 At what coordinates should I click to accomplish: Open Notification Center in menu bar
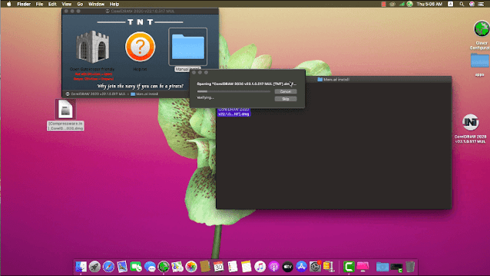482,4
